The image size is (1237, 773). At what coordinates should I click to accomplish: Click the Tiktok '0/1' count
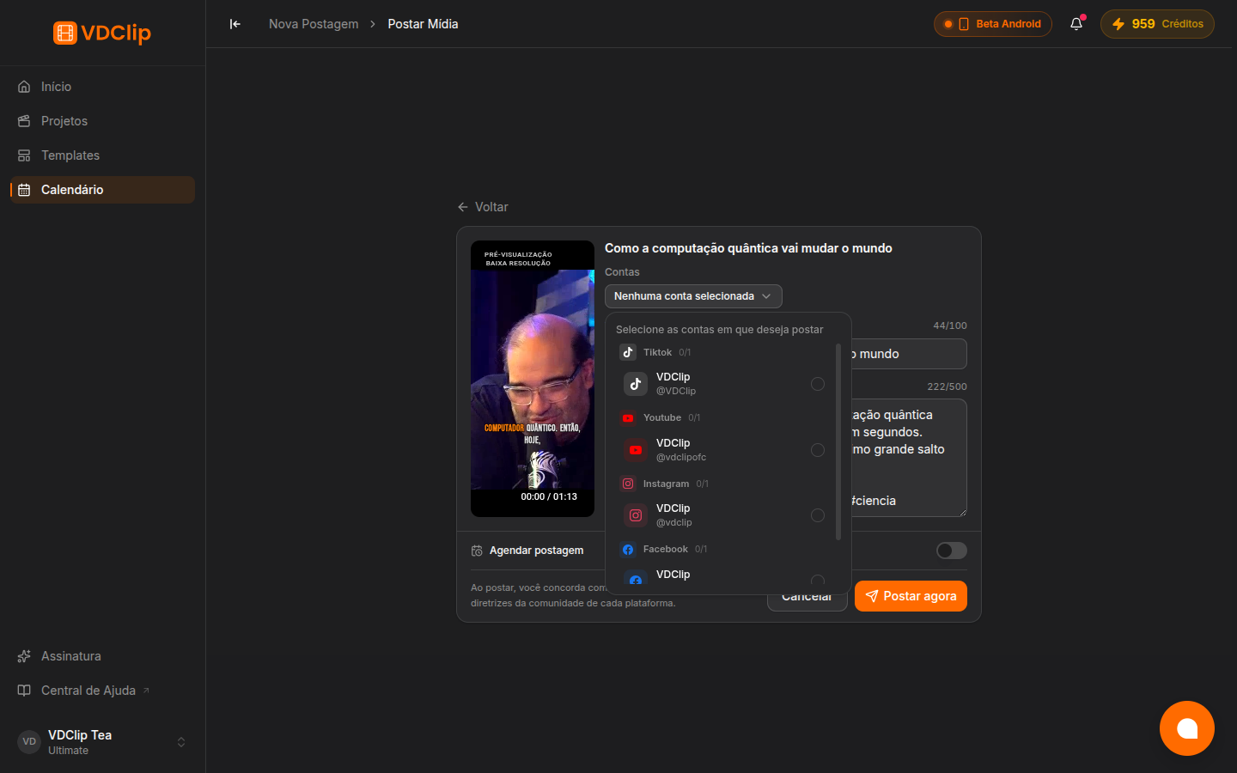685,352
